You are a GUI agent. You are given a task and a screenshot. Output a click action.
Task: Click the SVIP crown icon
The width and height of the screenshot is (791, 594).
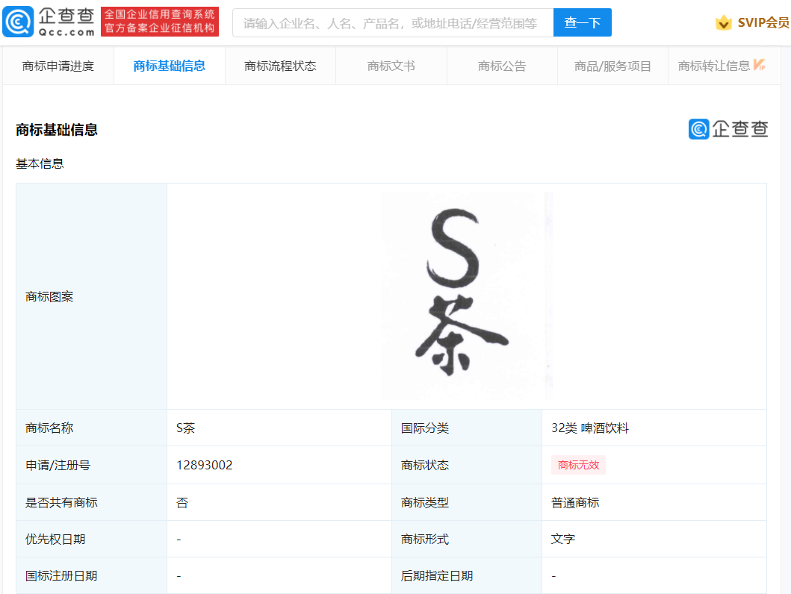coord(723,23)
